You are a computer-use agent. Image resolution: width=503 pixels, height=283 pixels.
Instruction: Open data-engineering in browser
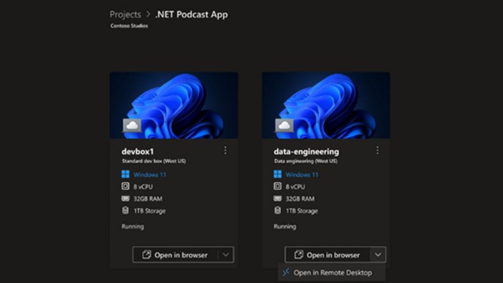tap(327, 255)
